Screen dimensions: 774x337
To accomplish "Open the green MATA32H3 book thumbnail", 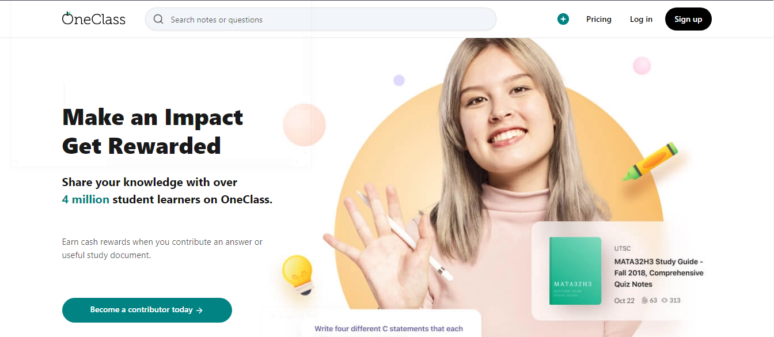I will [x=575, y=271].
